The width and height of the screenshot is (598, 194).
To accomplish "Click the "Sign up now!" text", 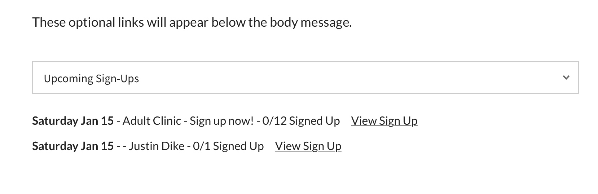I will [221, 121].
